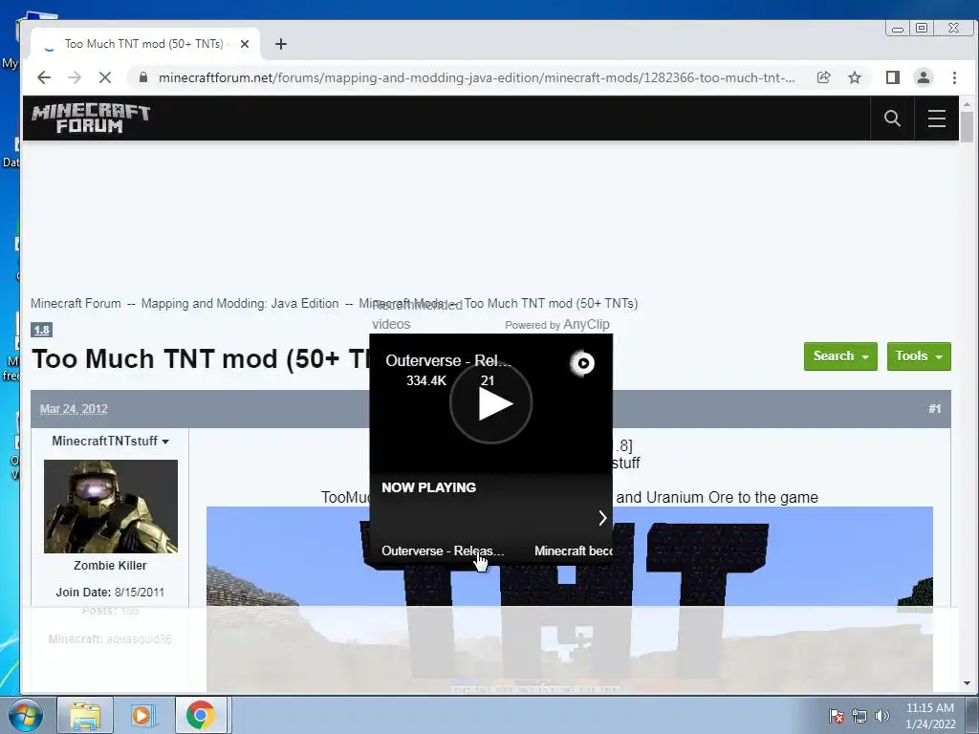
Task: Open the #1 post permalink
Action: pos(934,409)
